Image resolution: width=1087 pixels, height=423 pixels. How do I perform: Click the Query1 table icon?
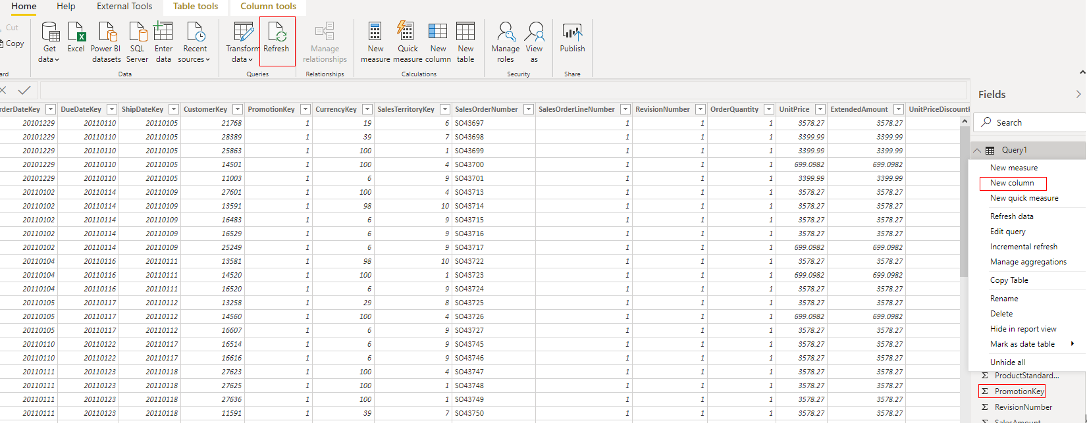pyautogui.click(x=990, y=150)
